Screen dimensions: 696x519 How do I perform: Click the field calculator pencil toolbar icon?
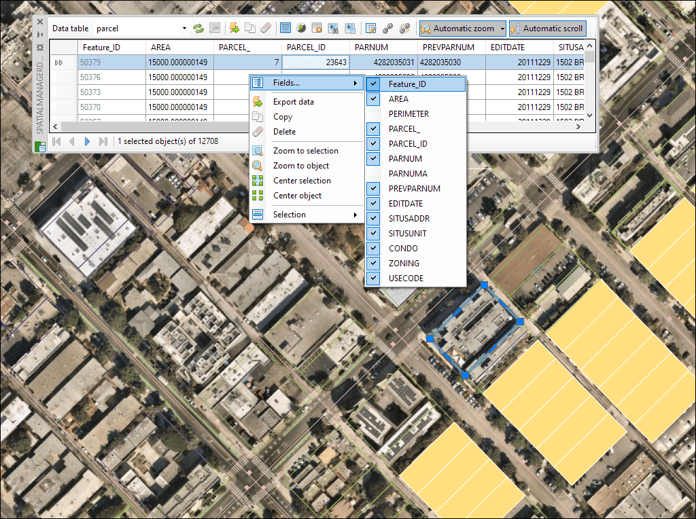tap(370, 29)
